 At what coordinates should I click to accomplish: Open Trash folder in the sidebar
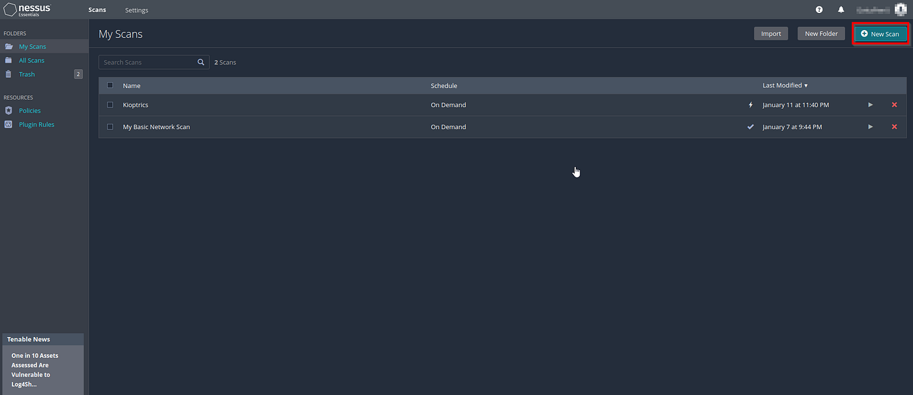(27, 74)
